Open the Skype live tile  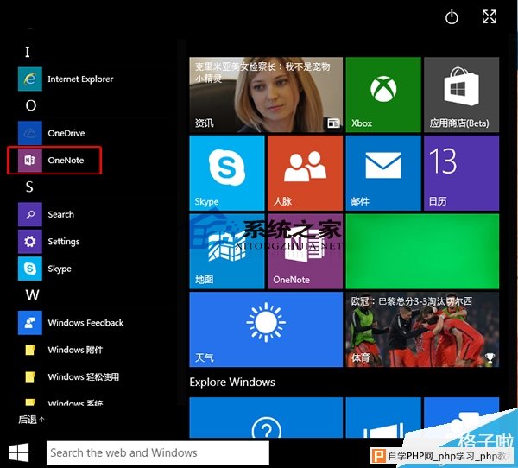(227, 174)
